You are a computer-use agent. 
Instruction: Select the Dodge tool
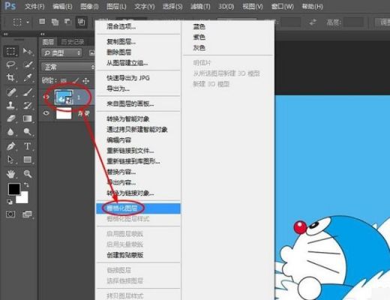tap(28, 131)
